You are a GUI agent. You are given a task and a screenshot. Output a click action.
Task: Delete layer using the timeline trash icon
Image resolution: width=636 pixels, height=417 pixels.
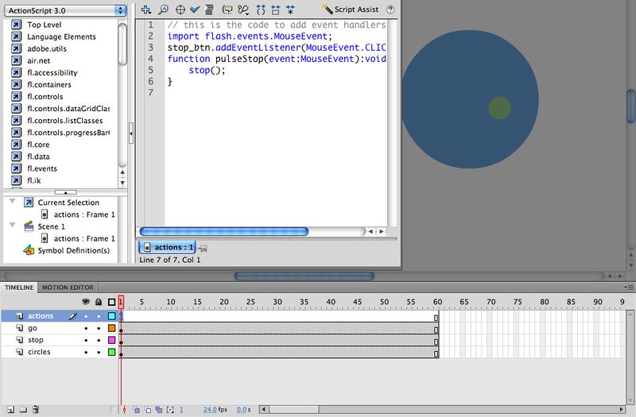[x=36, y=410]
